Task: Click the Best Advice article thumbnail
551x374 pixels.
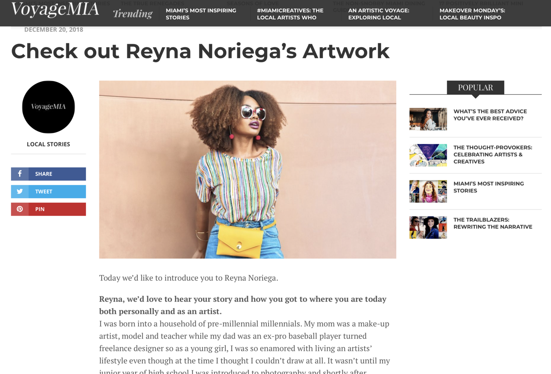Action: click(x=428, y=119)
